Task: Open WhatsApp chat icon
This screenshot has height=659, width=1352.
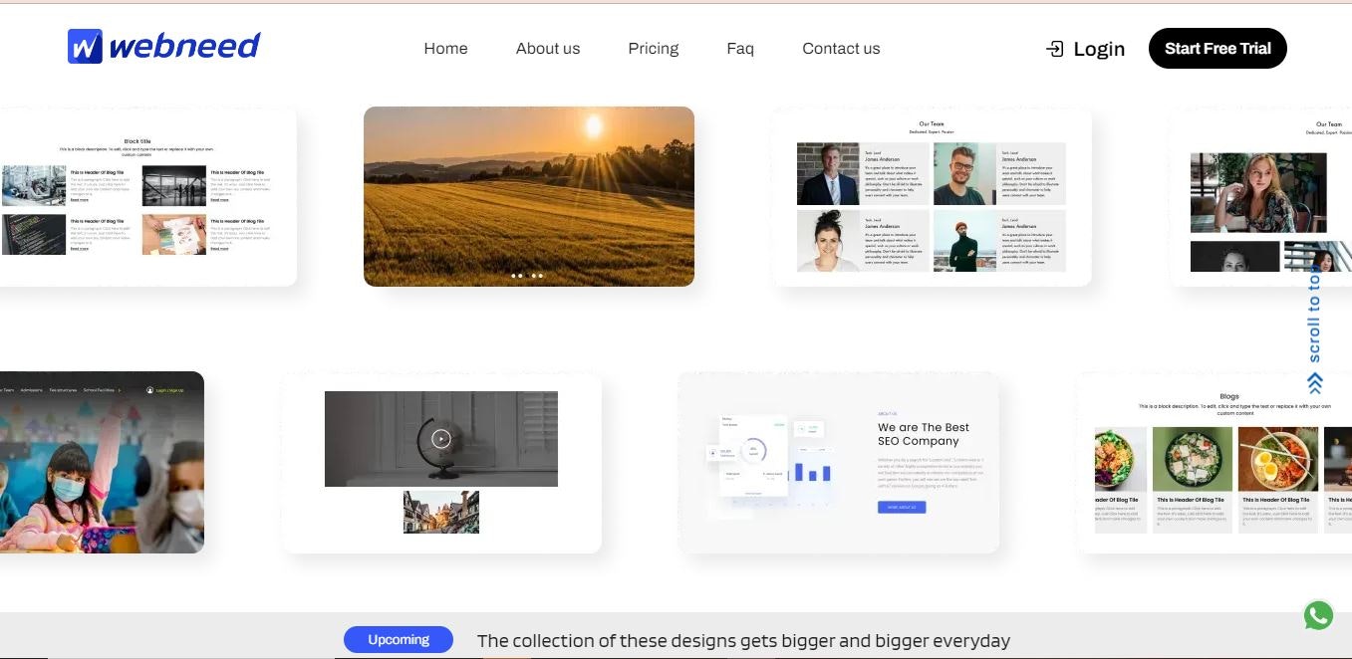Action: coord(1318,615)
